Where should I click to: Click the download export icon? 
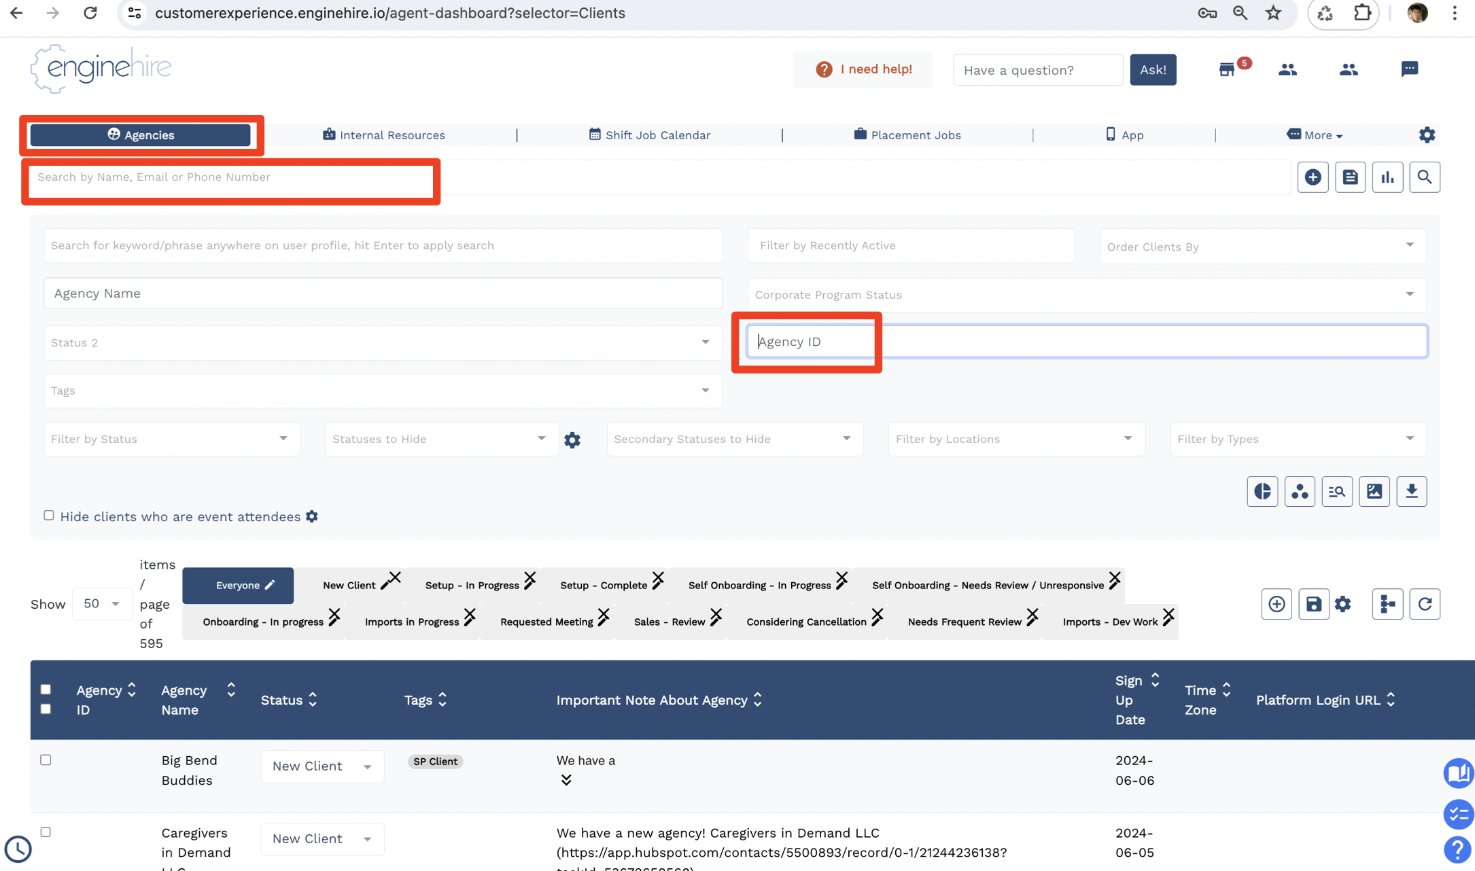coord(1412,491)
